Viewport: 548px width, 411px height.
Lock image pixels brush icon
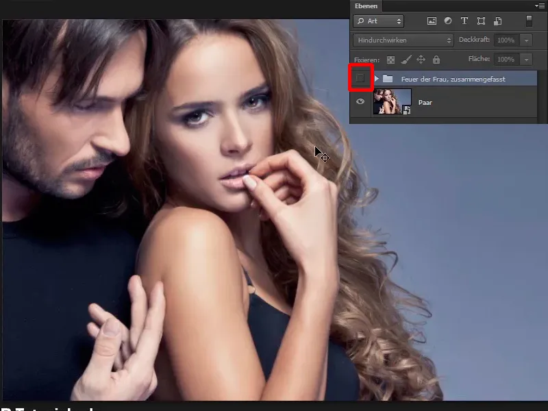point(406,60)
